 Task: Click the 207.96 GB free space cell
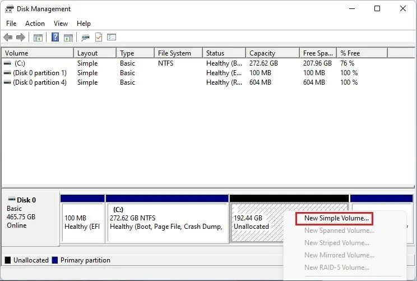click(x=317, y=63)
